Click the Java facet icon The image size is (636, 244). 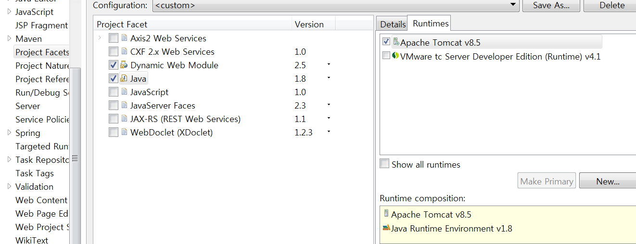pos(124,78)
